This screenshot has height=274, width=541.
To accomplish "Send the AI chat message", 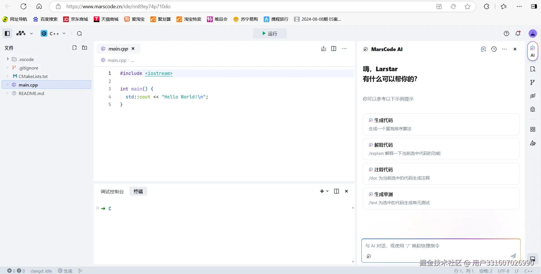I will 513,256.
